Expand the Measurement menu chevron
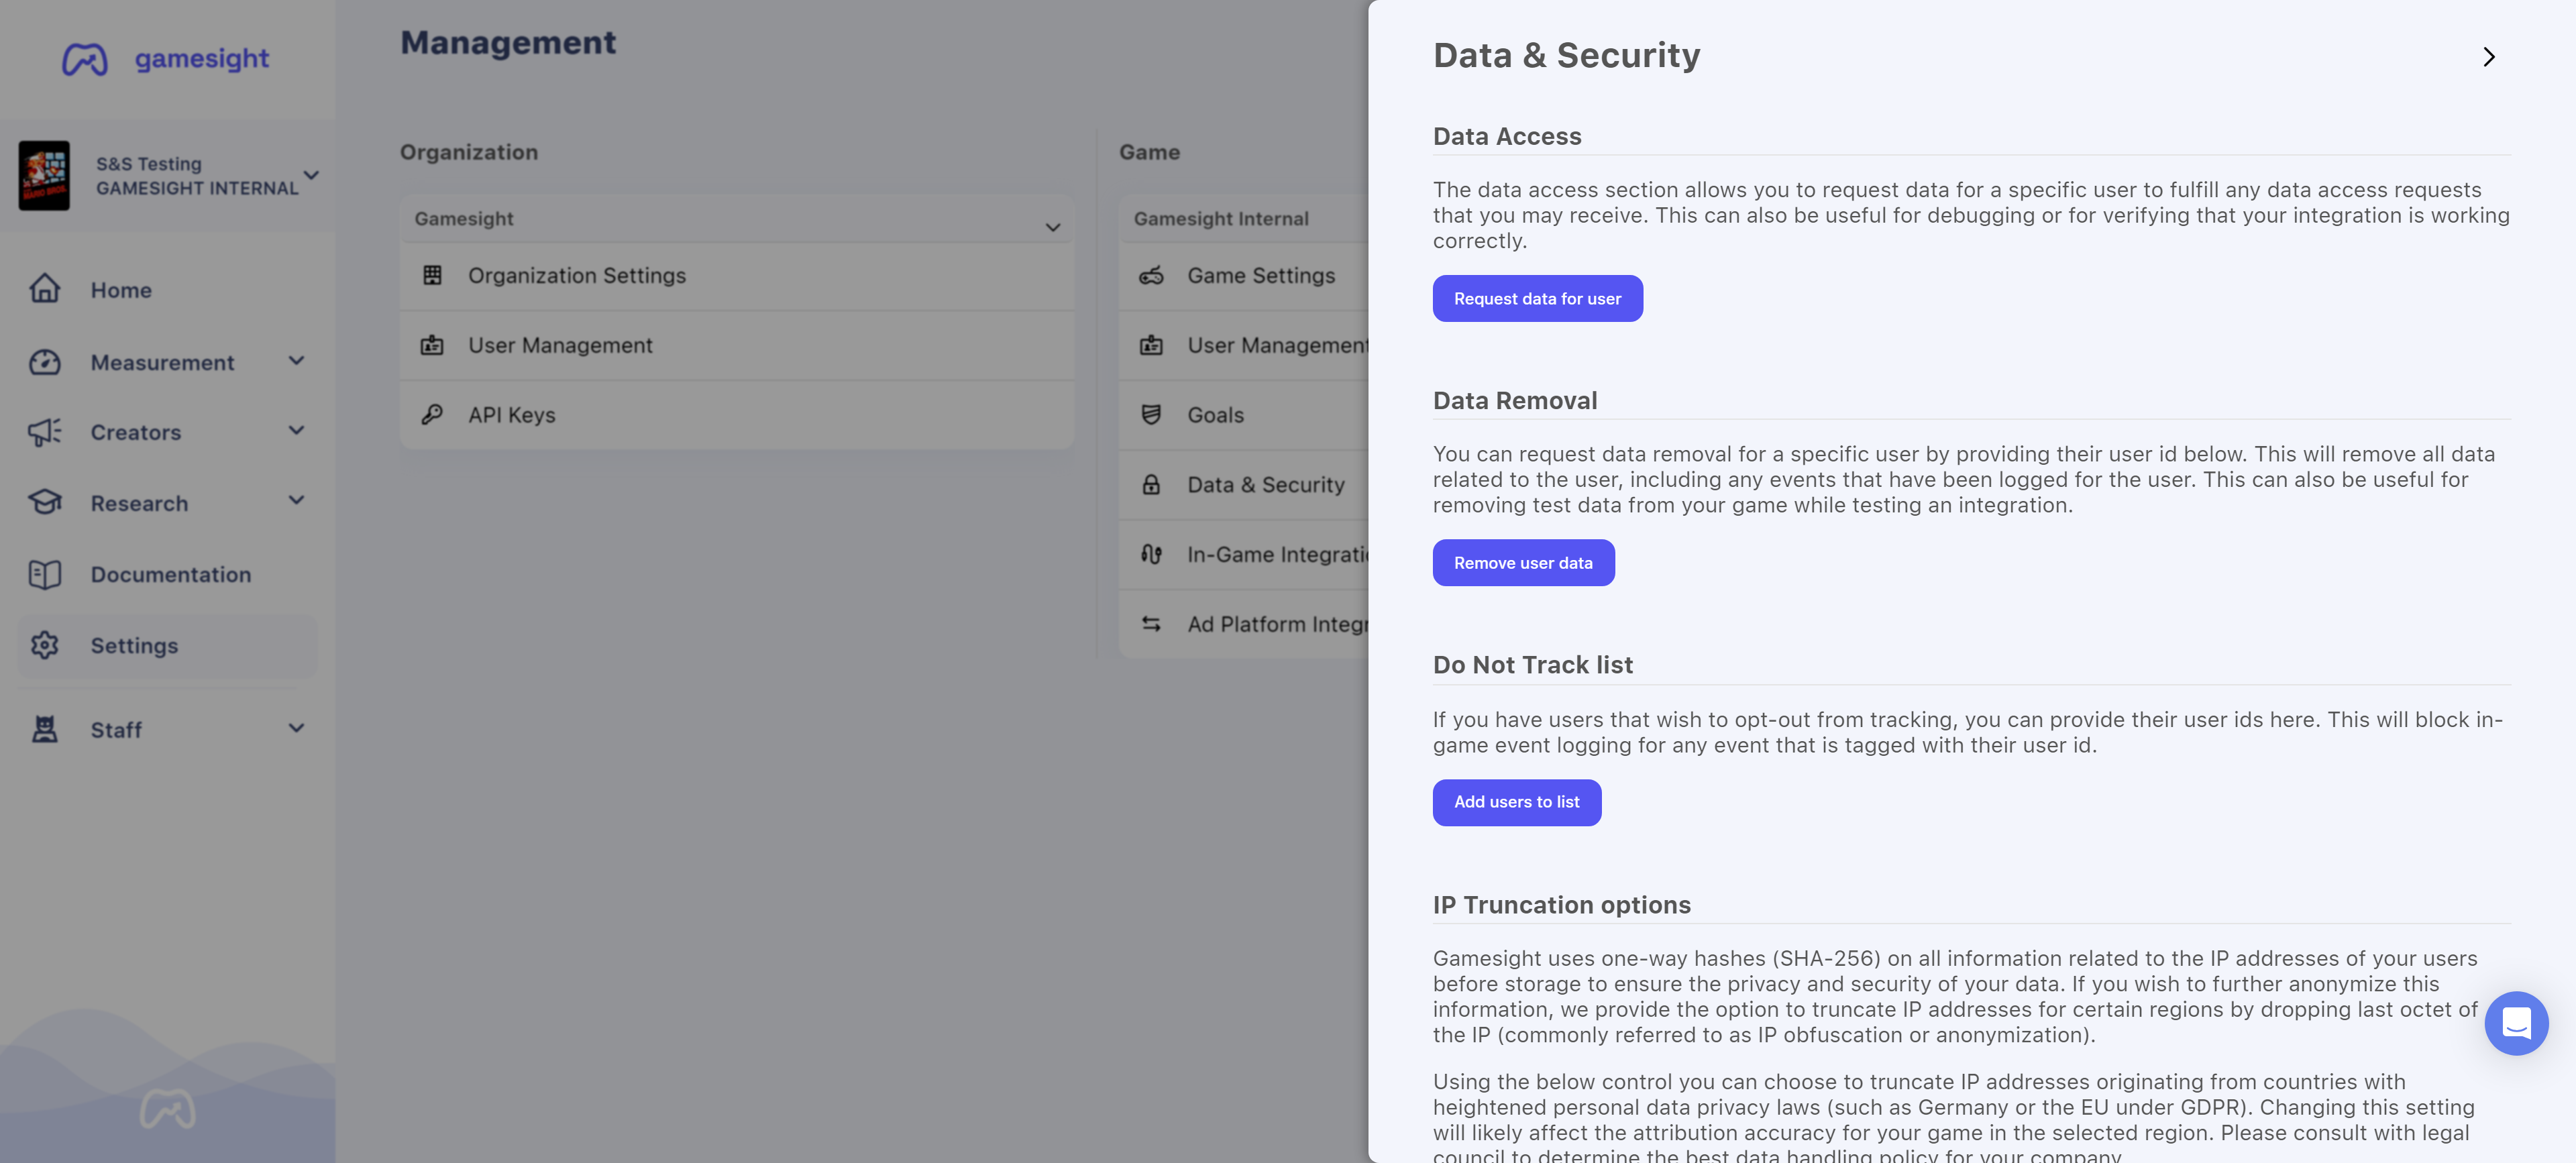Screen dimensions: 2576x1163 click(296, 361)
